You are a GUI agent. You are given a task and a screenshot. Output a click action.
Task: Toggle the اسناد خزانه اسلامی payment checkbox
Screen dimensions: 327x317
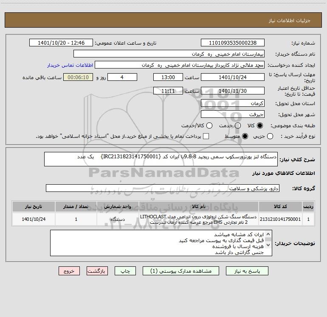point(206,137)
